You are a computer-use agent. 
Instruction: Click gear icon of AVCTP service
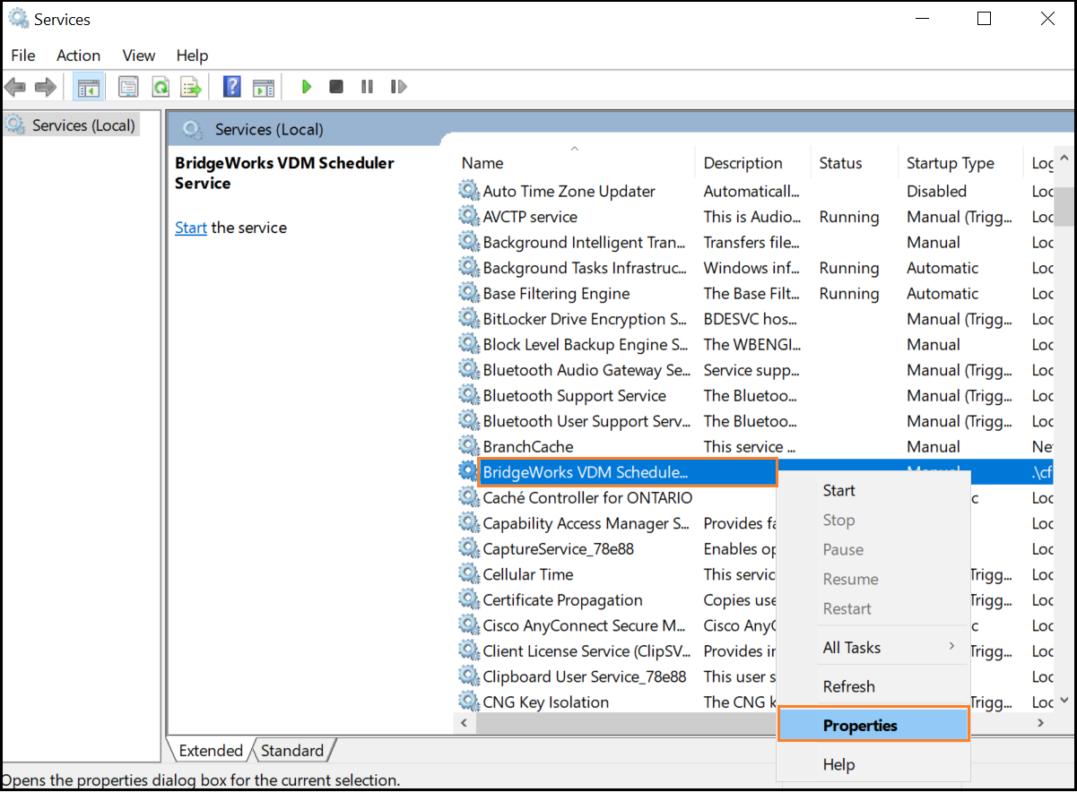(x=468, y=216)
